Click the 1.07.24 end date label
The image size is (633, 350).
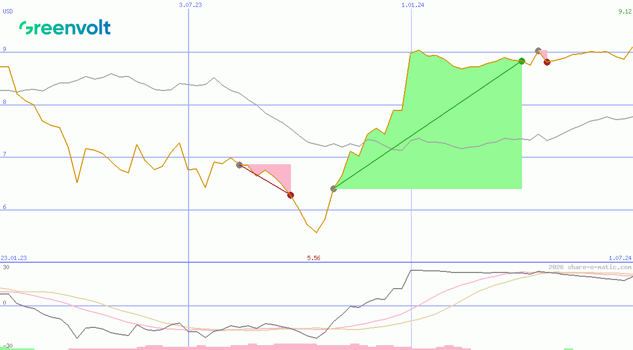coord(620,258)
